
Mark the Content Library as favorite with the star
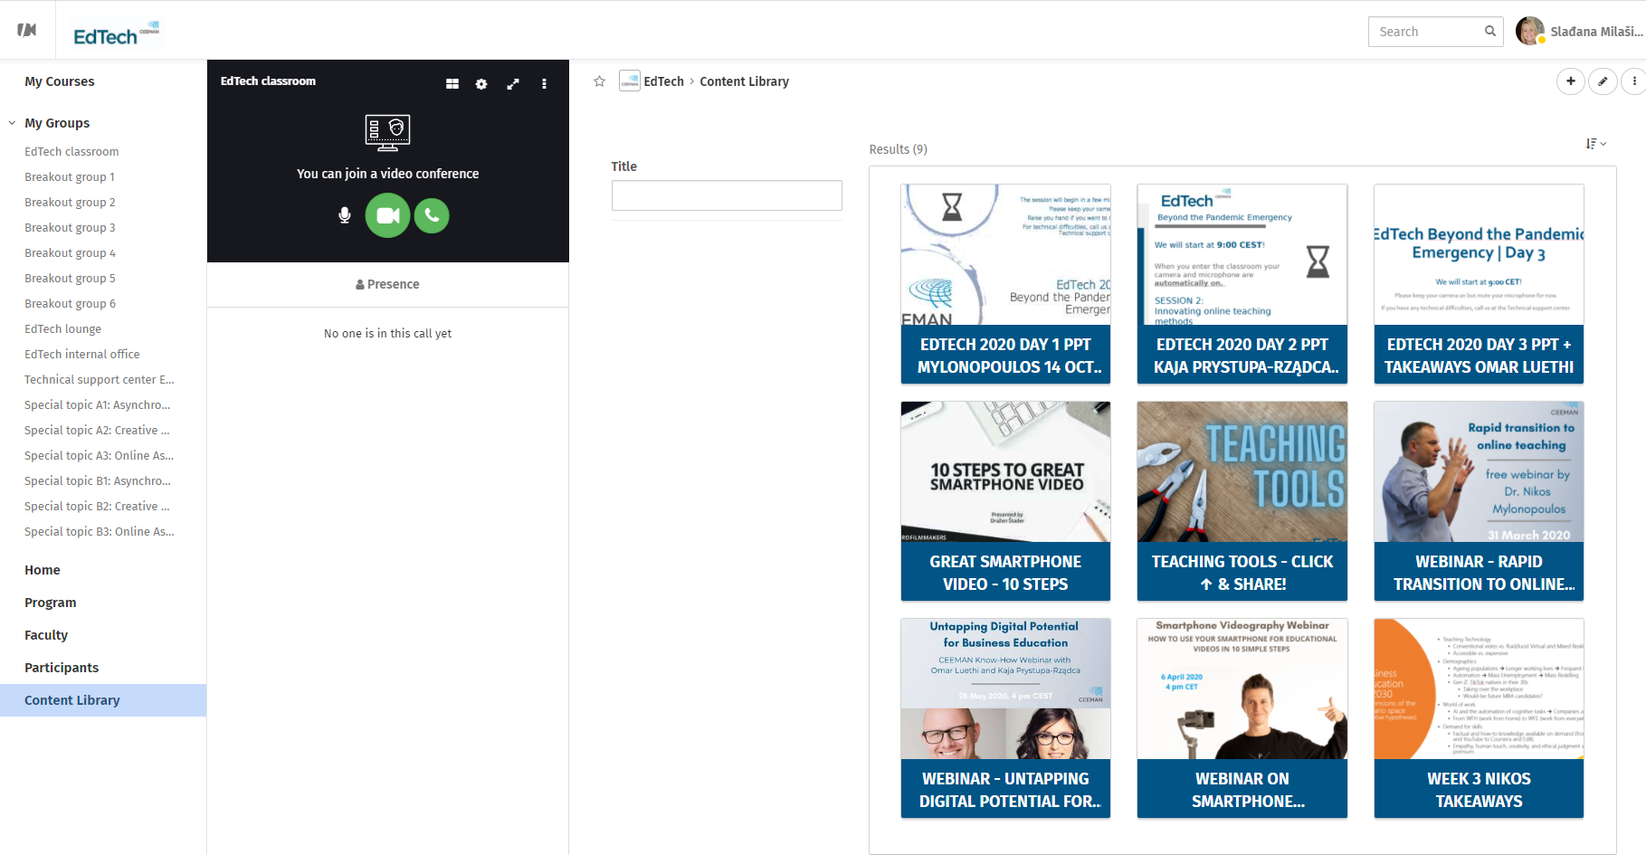pyautogui.click(x=599, y=81)
